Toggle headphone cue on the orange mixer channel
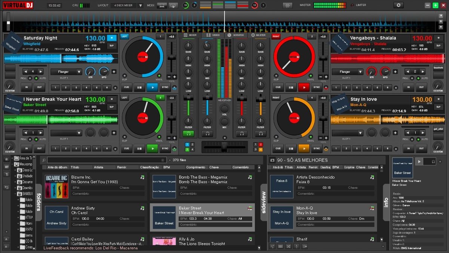The image size is (449, 253). [x=260, y=134]
